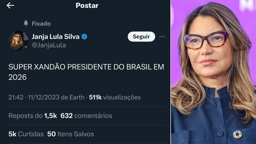This screenshot has height=144, width=256.
Task: Click the glasses in the photo
Action: click(x=205, y=40)
